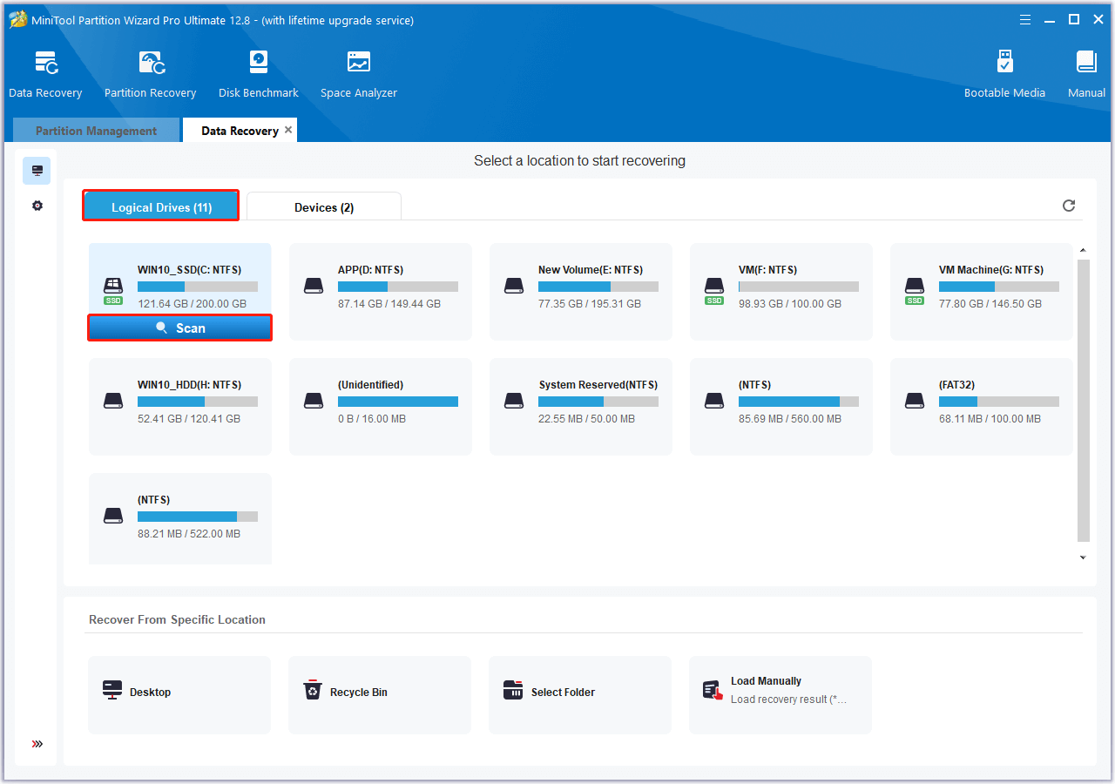1115x784 pixels.
Task: Click the Scan button on drive C
Action: tap(180, 328)
